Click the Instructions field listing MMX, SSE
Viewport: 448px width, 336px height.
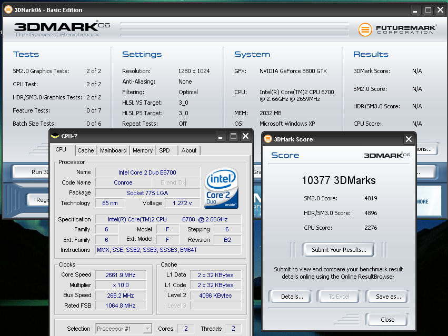click(168, 250)
